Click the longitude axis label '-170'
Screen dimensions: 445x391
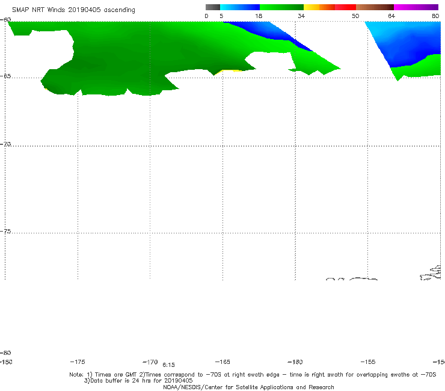click(x=150, y=362)
